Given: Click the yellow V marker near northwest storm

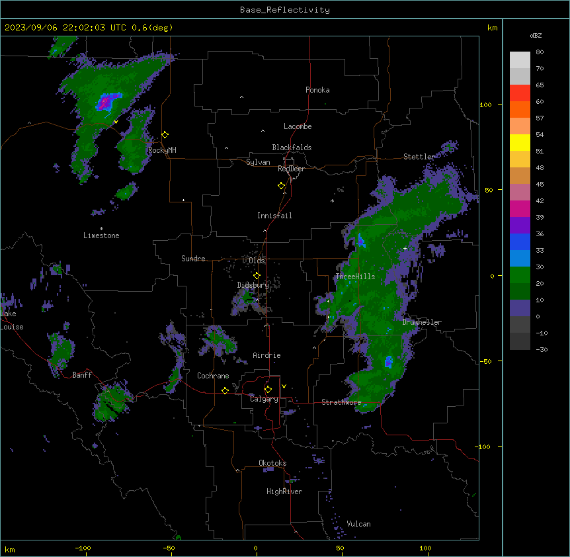Looking at the screenshot, I should (116, 122).
